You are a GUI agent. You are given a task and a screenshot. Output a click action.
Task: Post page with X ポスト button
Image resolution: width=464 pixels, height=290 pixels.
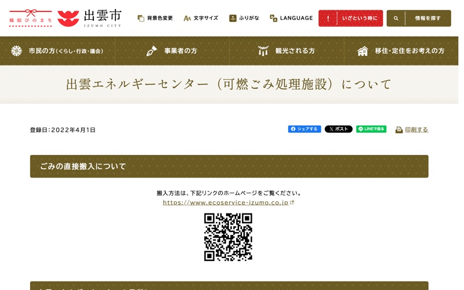pos(339,129)
